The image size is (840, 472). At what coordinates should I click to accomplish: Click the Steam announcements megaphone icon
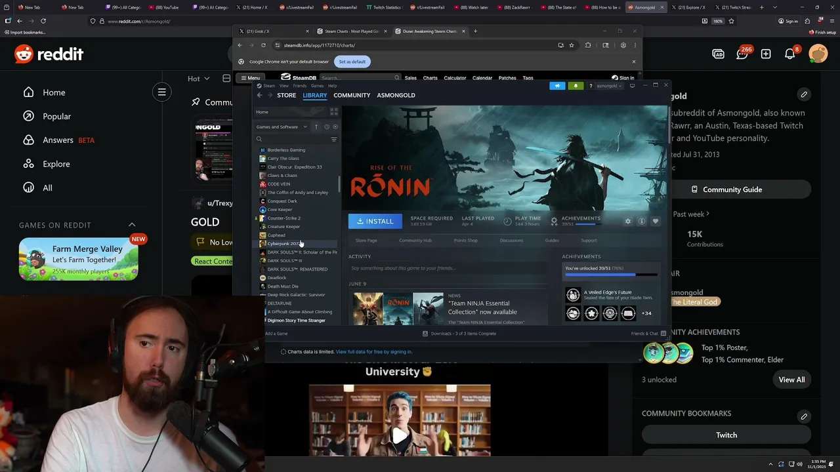pyautogui.click(x=557, y=86)
